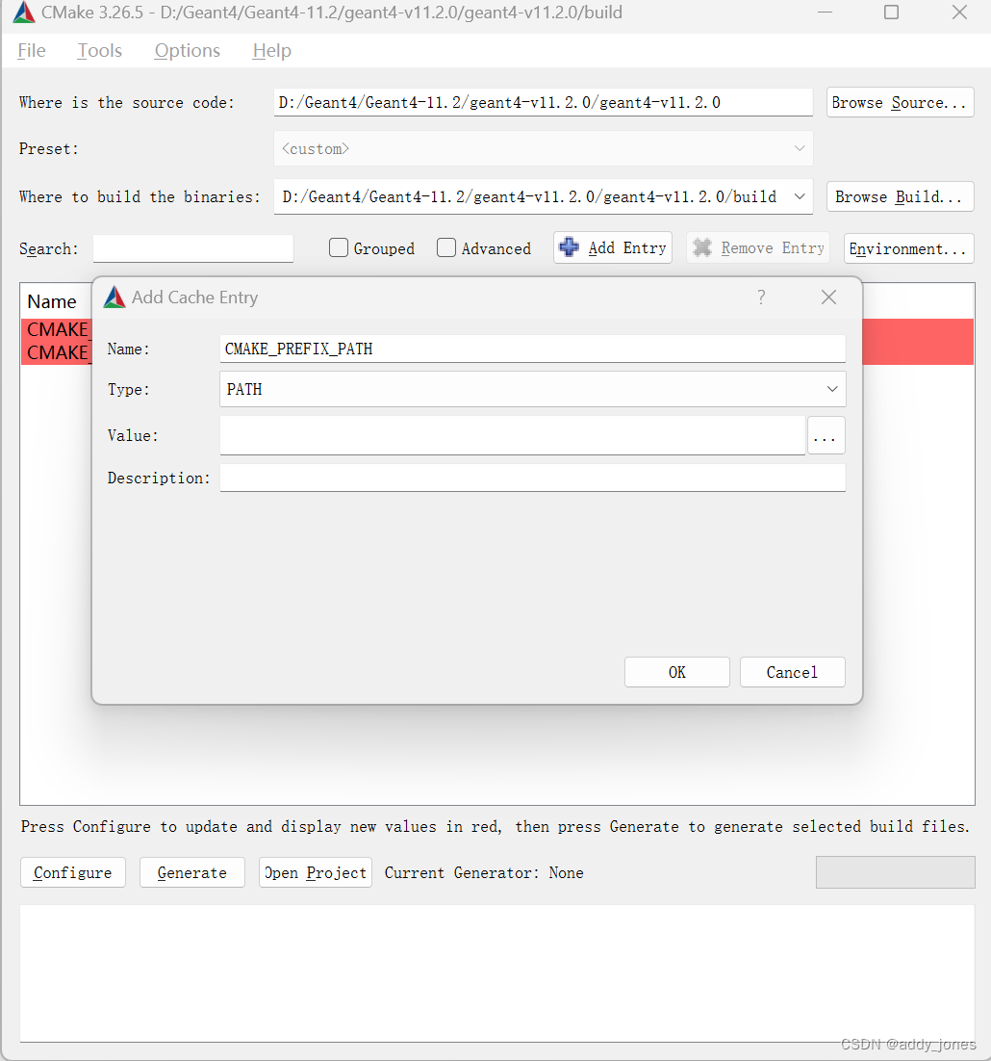Viewport: 991px width, 1061px height.
Task: Click into the empty Value field
Action: pyautogui.click(x=513, y=435)
